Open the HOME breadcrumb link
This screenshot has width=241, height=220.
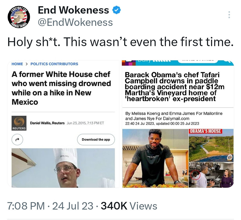coord(17,64)
